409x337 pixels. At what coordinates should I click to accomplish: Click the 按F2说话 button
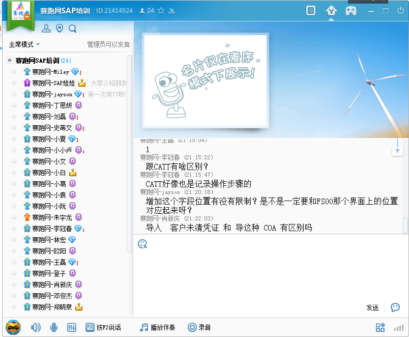coord(103,327)
